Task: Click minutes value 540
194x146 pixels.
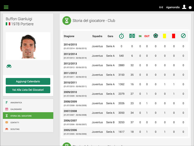Action: (x=121, y=56)
